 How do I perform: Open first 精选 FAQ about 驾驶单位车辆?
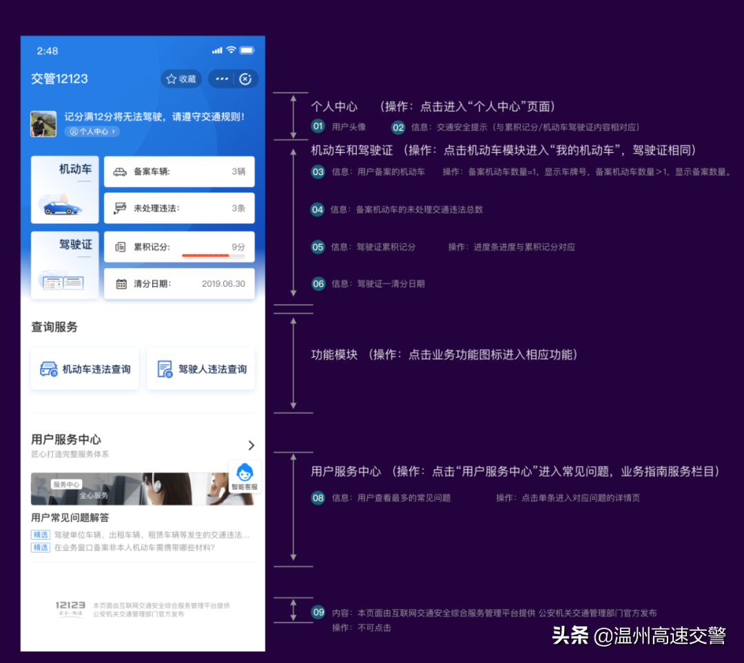[x=140, y=535]
